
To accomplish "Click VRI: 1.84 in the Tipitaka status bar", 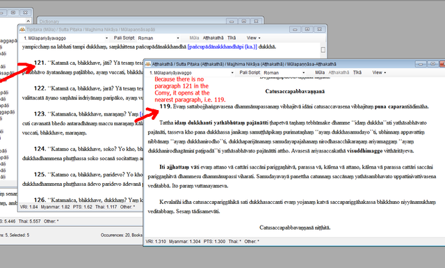I will coord(29,207).
